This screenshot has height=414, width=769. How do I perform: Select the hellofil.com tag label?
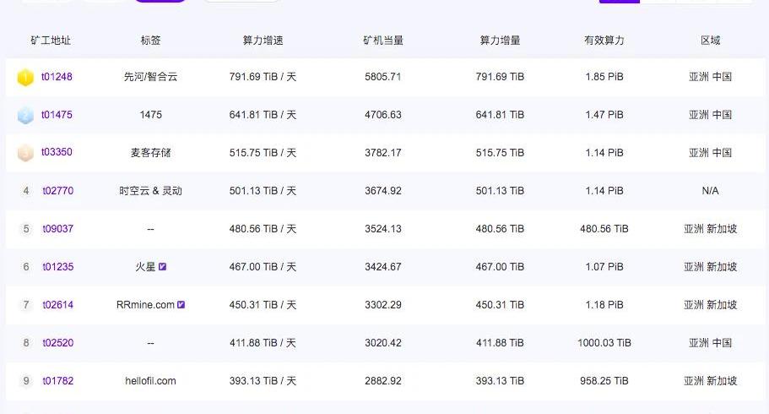click(x=150, y=381)
